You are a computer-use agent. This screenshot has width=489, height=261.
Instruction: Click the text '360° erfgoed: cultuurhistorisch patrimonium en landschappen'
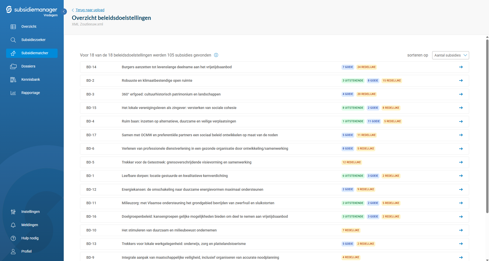point(171,94)
